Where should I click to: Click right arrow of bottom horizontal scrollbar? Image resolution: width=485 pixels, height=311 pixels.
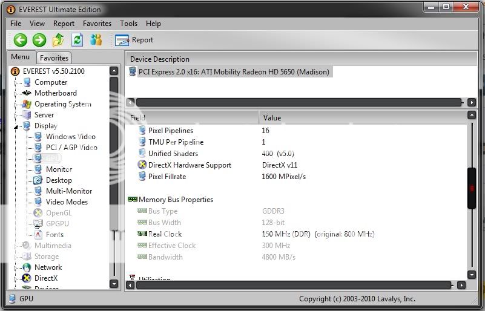pos(461,285)
